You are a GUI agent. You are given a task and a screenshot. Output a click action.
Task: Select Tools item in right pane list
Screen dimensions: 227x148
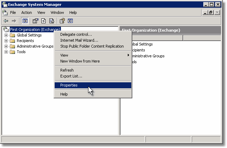pyautogui.click(x=134, y=62)
